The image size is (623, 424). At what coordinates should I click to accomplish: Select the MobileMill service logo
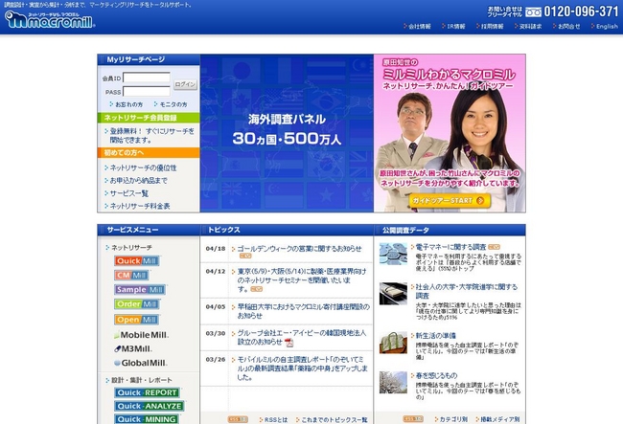(142, 335)
